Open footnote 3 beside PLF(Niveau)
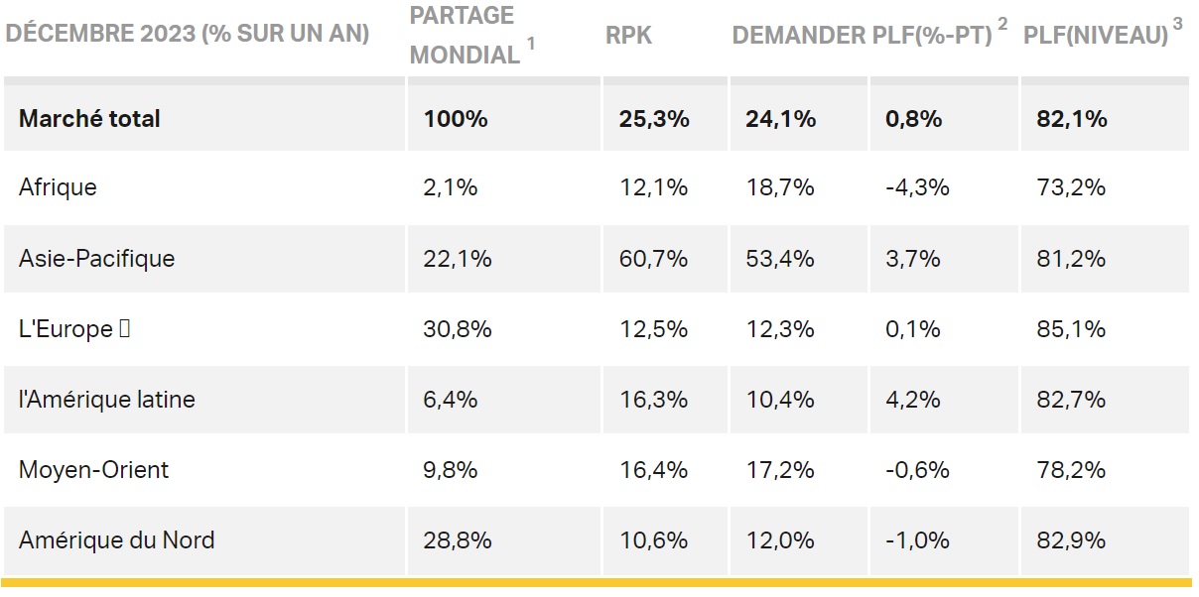Image resolution: width=1199 pixels, height=597 pixels. coord(1177,24)
